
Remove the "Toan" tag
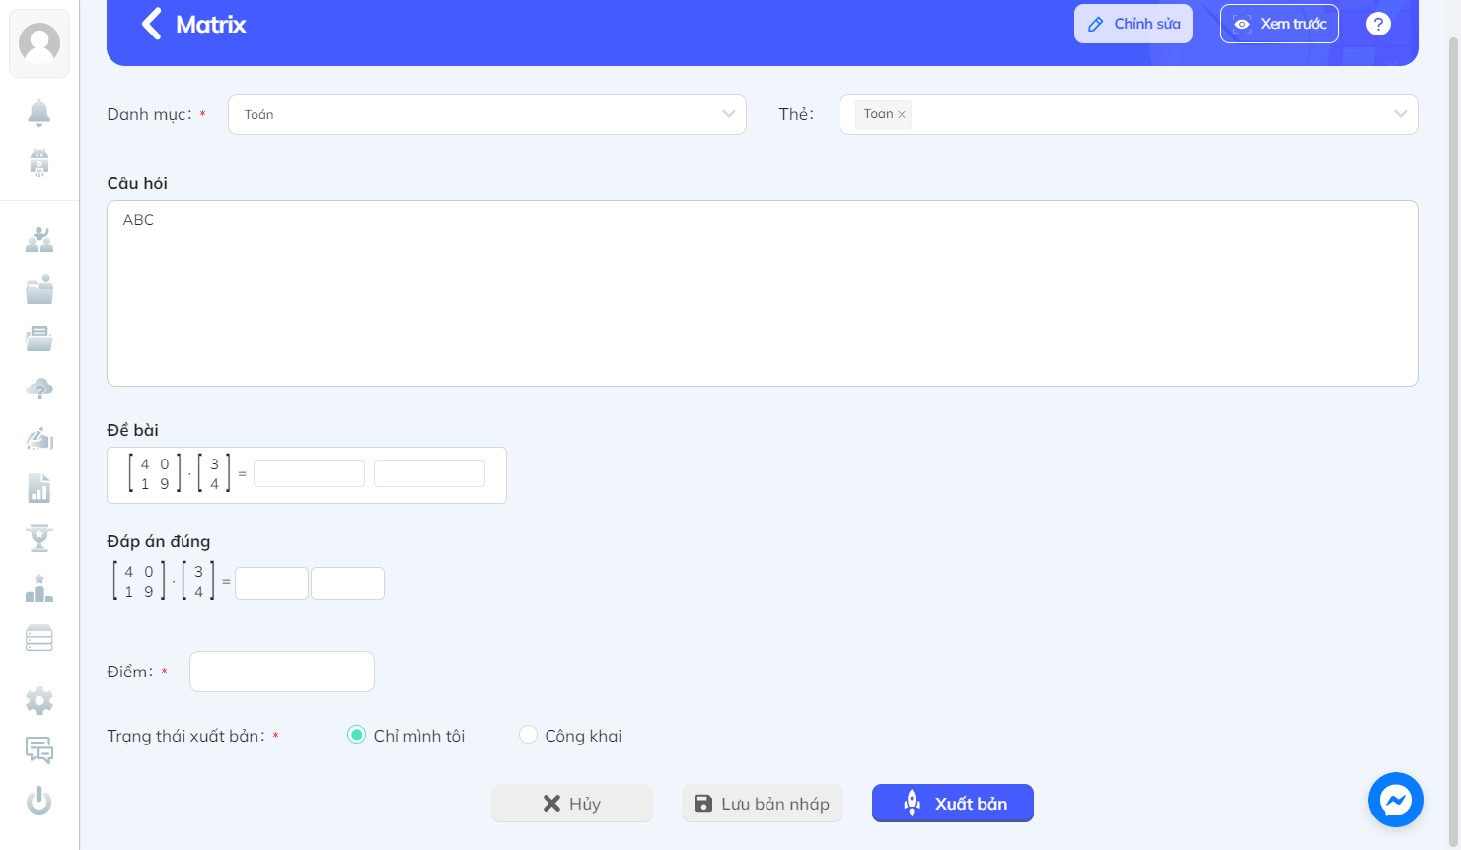(x=902, y=115)
